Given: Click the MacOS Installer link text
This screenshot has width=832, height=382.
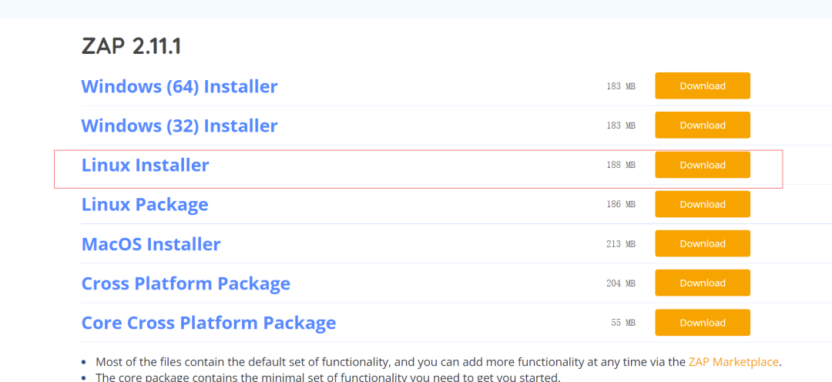Looking at the screenshot, I should click(x=151, y=244).
